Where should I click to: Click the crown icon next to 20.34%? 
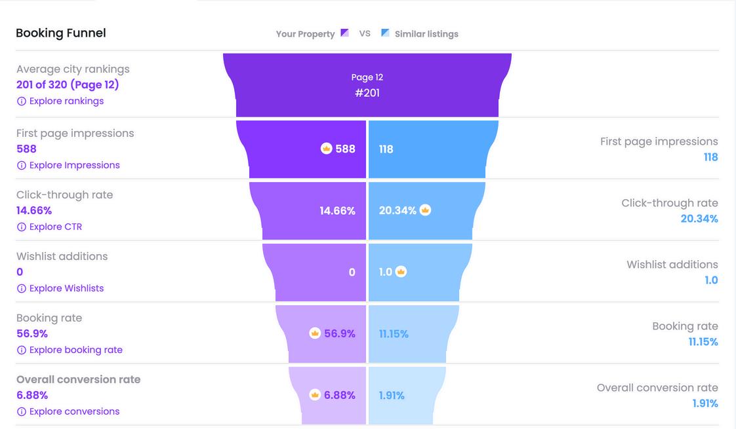click(x=425, y=210)
